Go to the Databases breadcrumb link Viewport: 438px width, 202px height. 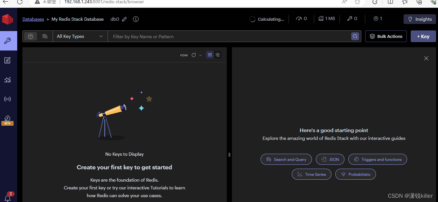(33, 19)
